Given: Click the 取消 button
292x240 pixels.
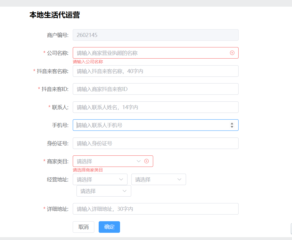Looking at the screenshot, I should coord(83,227).
